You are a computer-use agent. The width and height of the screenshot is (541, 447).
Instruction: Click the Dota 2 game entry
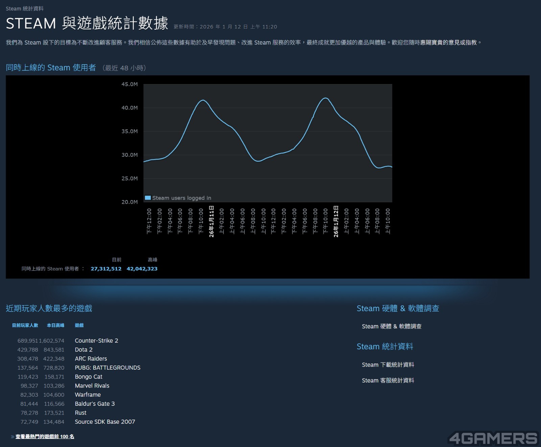(84, 350)
